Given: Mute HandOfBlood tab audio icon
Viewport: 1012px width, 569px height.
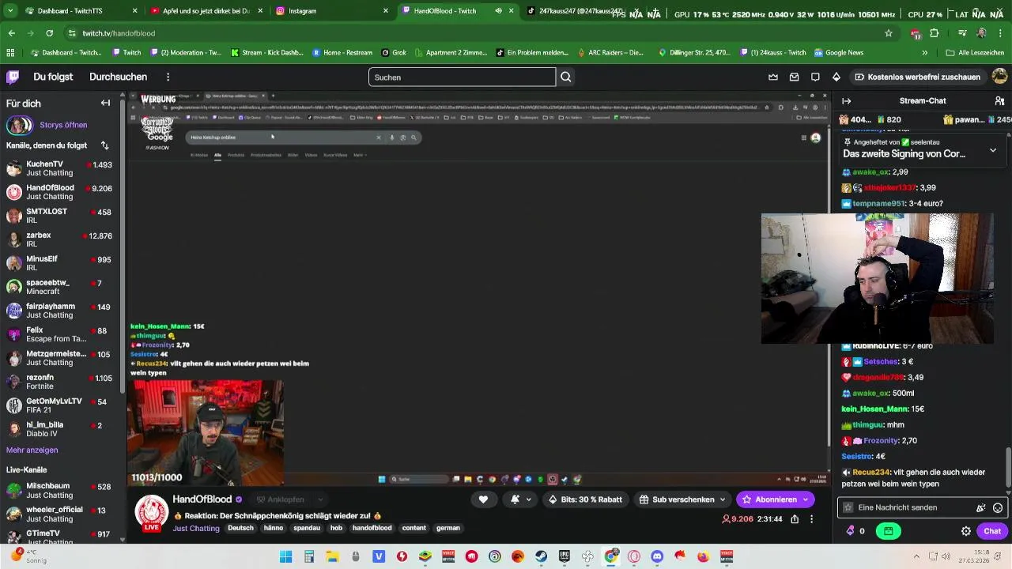Looking at the screenshot, I should [x=498, y=11].
